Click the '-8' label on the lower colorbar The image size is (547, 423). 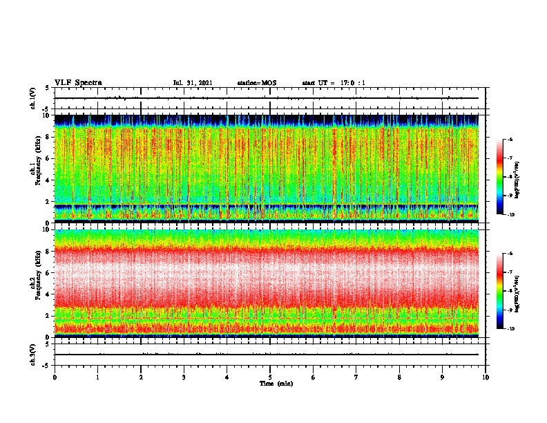pyautogui.click(x=510, y=291)
